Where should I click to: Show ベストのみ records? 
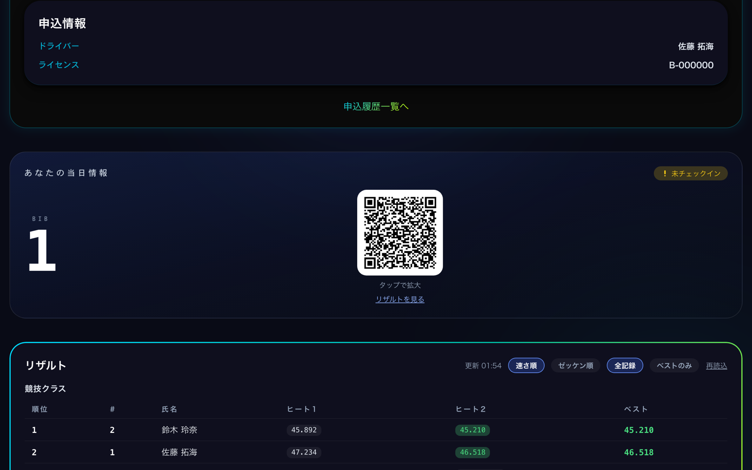pyautogui.click(x=674, y=366)
